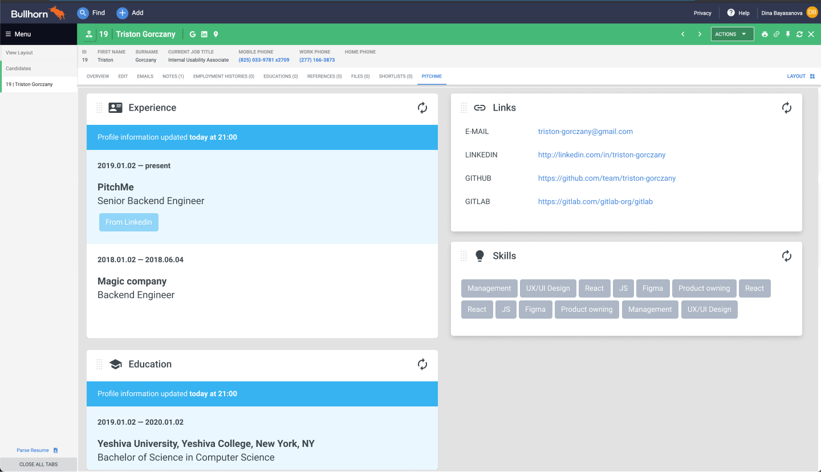The image size is (821, 472).
Task: Grab the Experience card drag handle
Action: 99,108
